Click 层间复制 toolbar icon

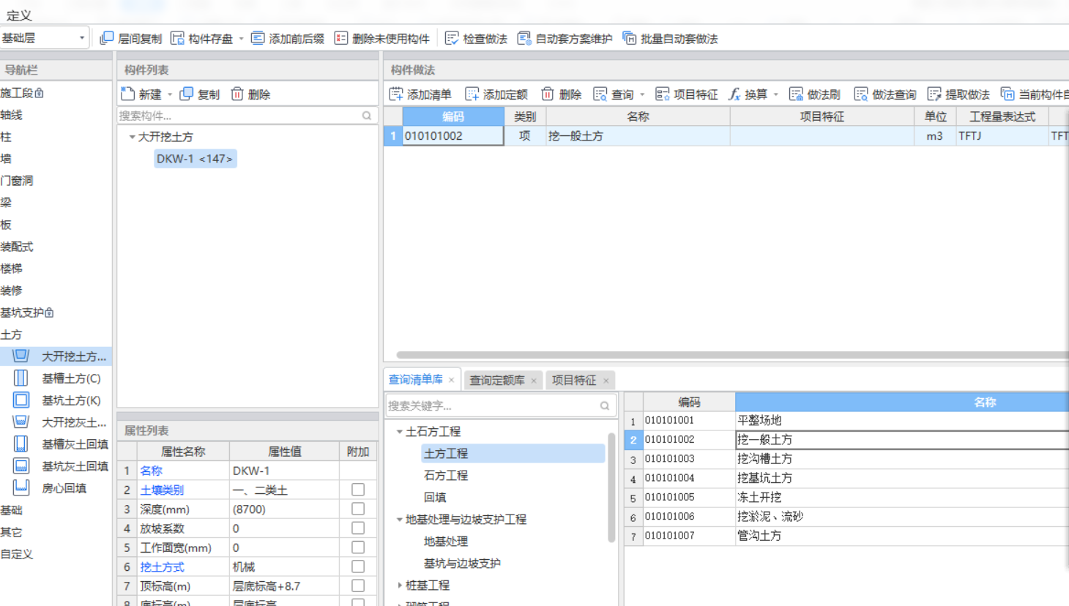pos(107,38)
